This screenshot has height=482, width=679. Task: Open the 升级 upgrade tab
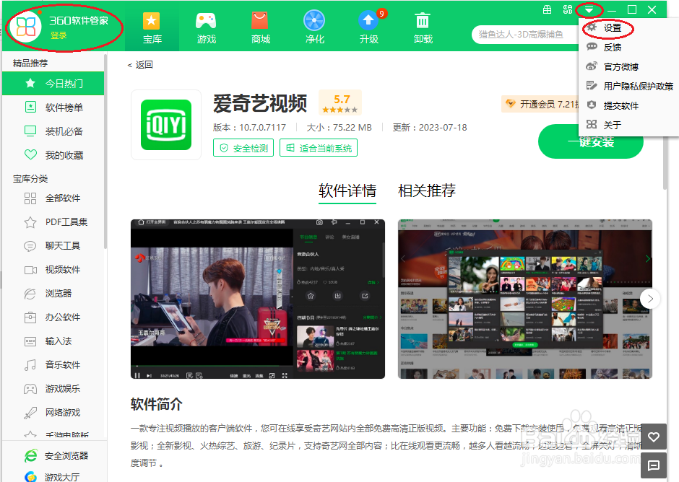[x=368, y=27]
